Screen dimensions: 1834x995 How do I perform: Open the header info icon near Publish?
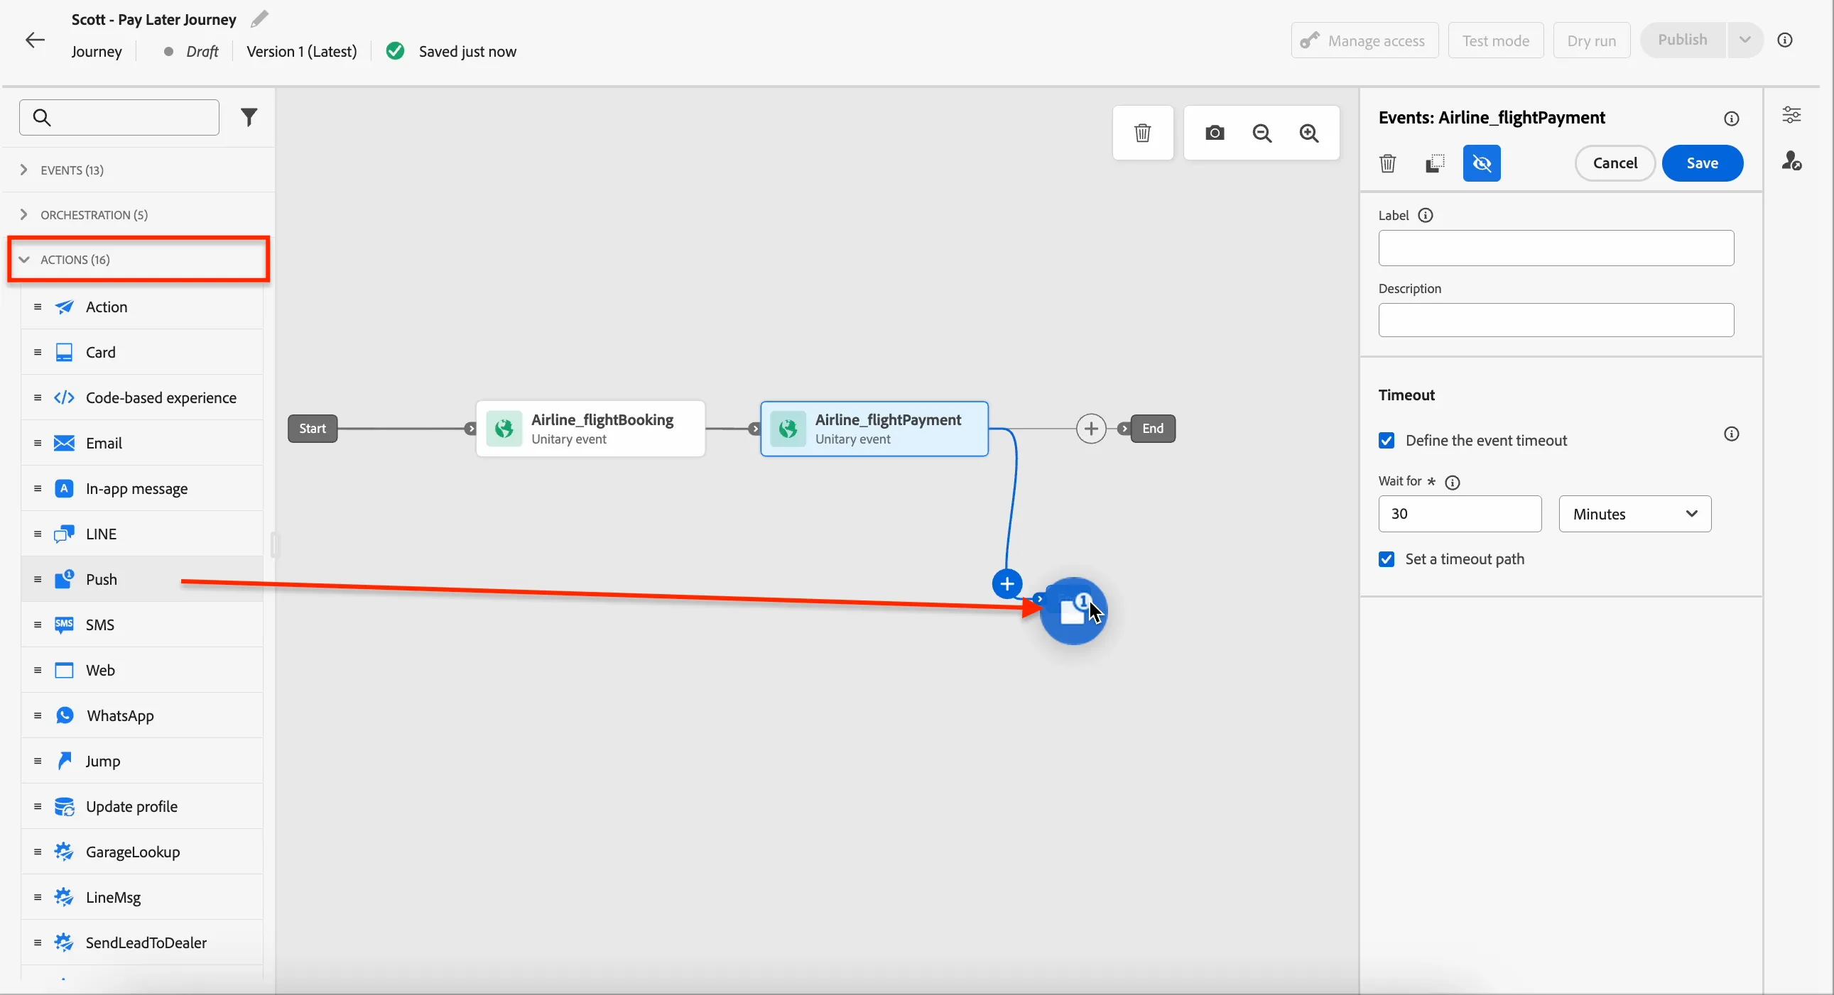click(1784, 40)
